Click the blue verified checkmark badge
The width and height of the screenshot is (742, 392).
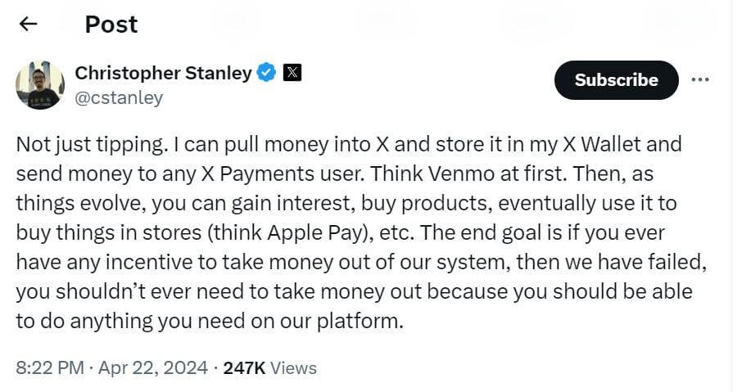[x=266, y=73]
